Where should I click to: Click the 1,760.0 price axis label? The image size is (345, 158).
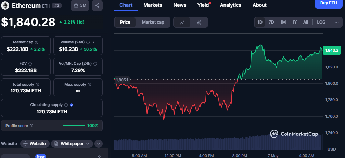click(332, 116)
